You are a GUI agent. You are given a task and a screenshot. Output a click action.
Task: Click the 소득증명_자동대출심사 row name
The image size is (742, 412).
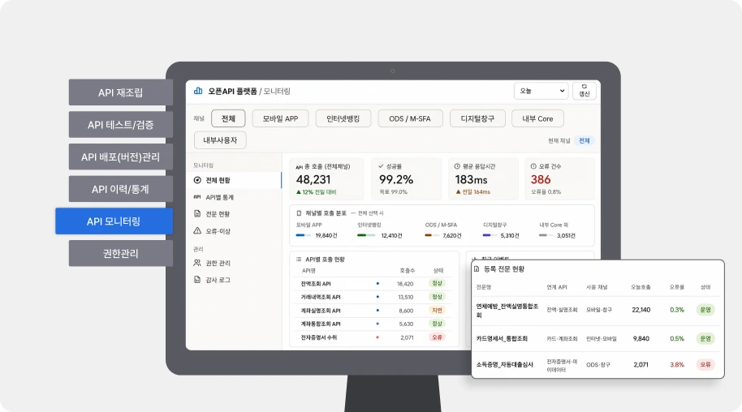(x=504, y=365)
